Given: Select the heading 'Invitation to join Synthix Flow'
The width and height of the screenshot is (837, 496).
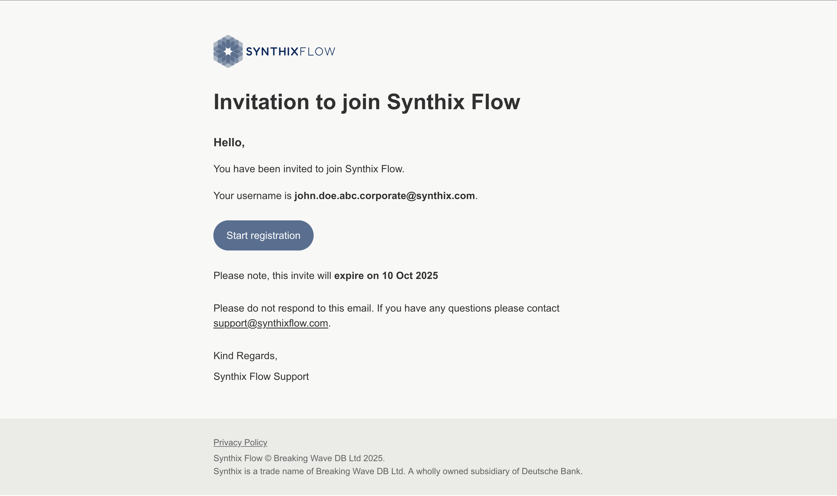Looking at the screenshot, I should 367,102.
